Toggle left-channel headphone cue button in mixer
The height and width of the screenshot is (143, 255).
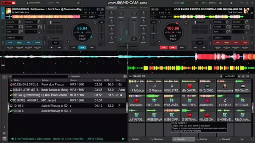tap(121, 39)
